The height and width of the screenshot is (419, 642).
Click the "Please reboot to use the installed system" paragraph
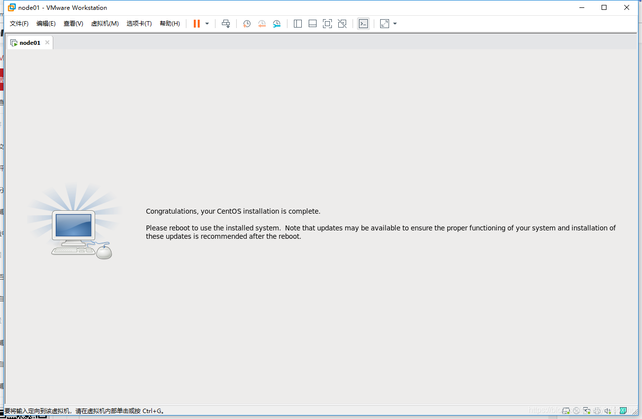(381, 232)
